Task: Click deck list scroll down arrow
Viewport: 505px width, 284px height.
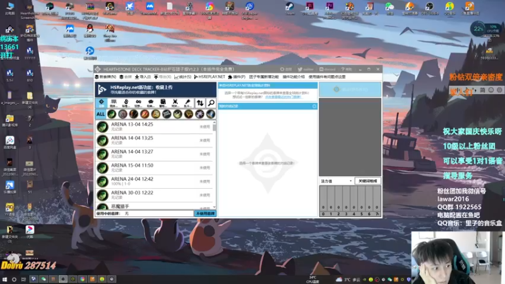Action: tap(215, 208)
